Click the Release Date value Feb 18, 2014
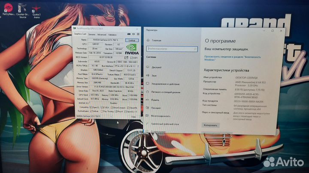This screenshot has height=173, width=309. tap(95, 53)
